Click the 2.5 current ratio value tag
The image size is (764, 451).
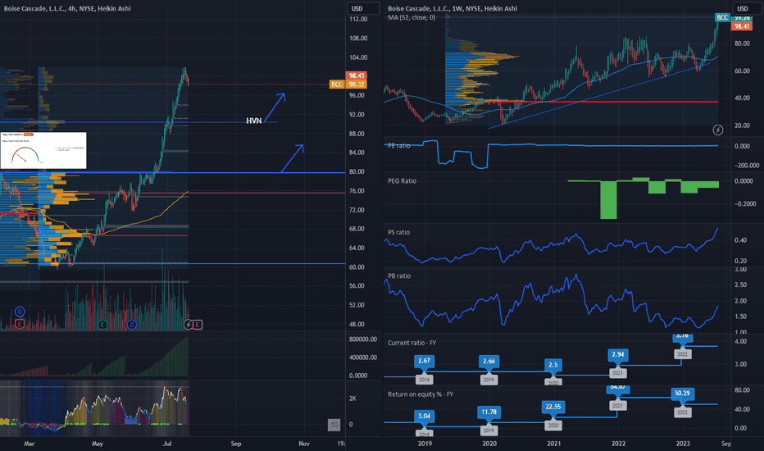(x=553, y=365)
